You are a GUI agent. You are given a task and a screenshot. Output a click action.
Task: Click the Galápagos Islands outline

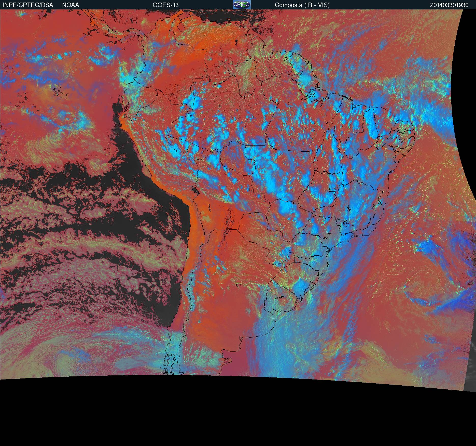coord(60,93)
